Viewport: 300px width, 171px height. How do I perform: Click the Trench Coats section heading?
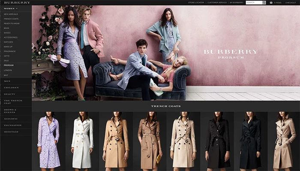166,106
